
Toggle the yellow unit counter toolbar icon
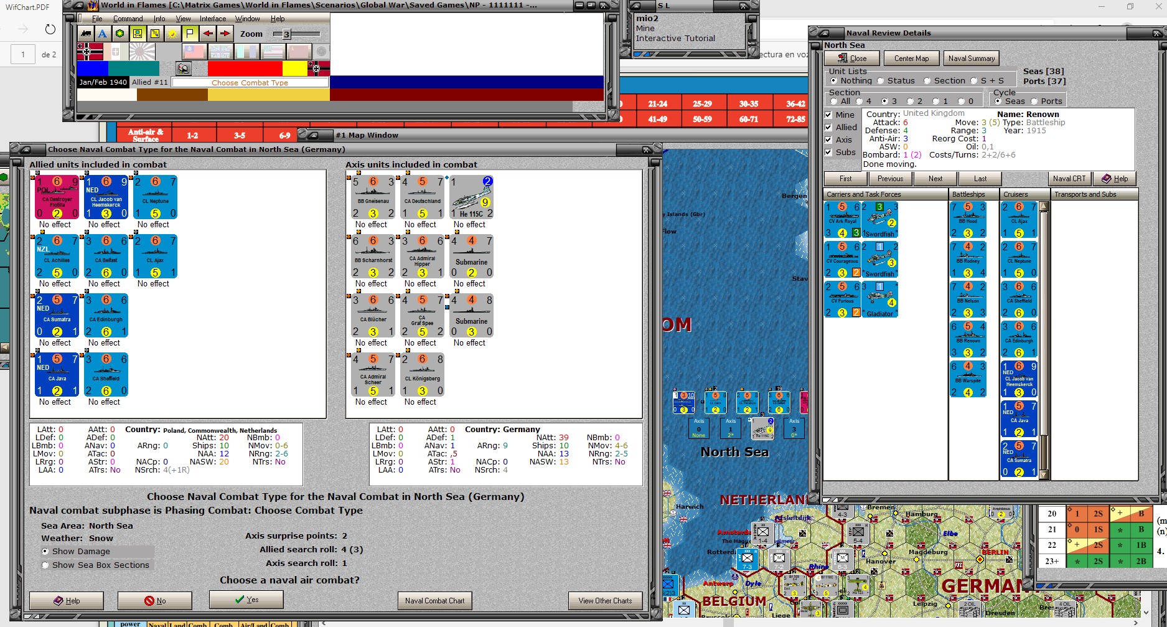click(x=138, y=34)
